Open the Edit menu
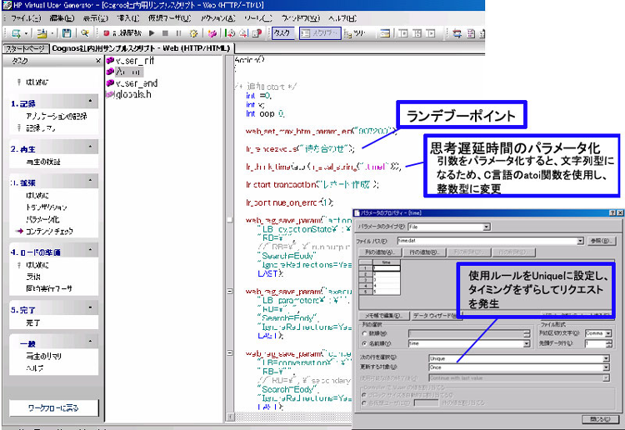The width and height of the screenshot is (625, 430). (62, 18)
